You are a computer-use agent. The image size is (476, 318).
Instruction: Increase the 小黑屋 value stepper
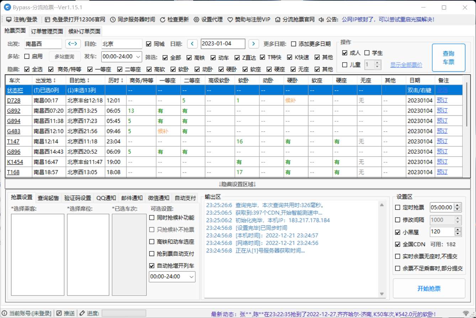(457, 229)
